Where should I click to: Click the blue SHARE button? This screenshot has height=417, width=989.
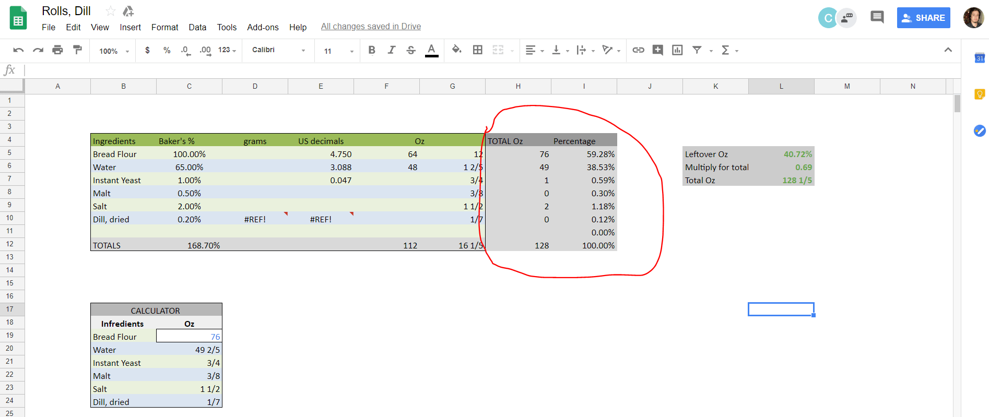click(923, 18)
